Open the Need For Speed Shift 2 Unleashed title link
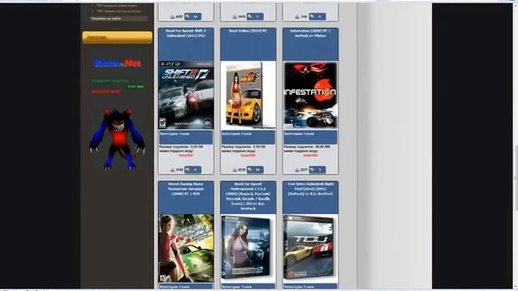The width and height of the screenshot is (518, 291). tap(185, 33)
